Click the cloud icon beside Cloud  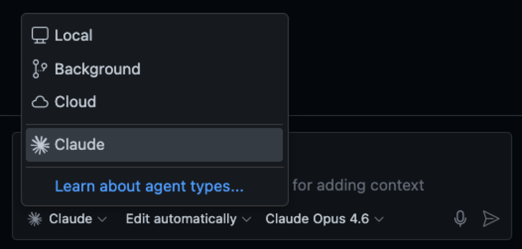[40, 102]
